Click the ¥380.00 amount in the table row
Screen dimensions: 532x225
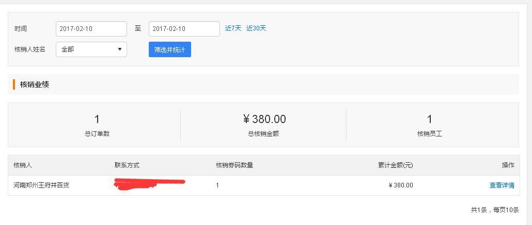[x=401, y=185]
